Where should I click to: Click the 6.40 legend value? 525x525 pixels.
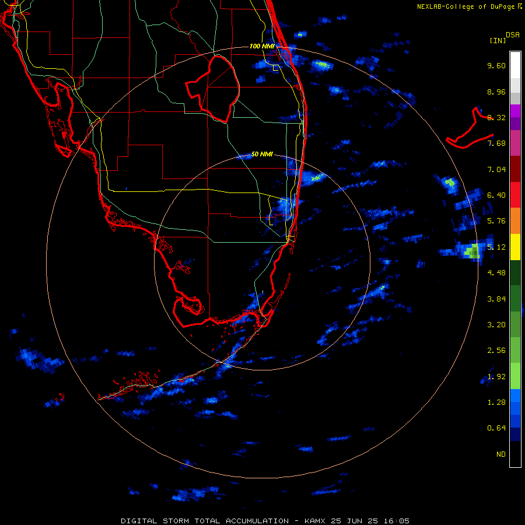coord(496,195)
